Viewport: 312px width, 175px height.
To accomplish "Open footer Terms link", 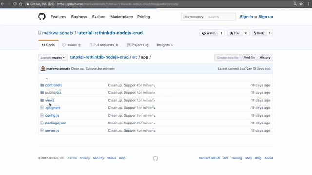I will 72,158.
